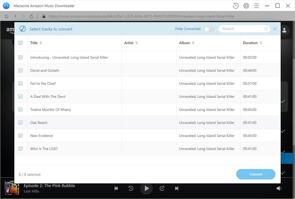Sort tracks by Artist arrows

coord(137,43)
